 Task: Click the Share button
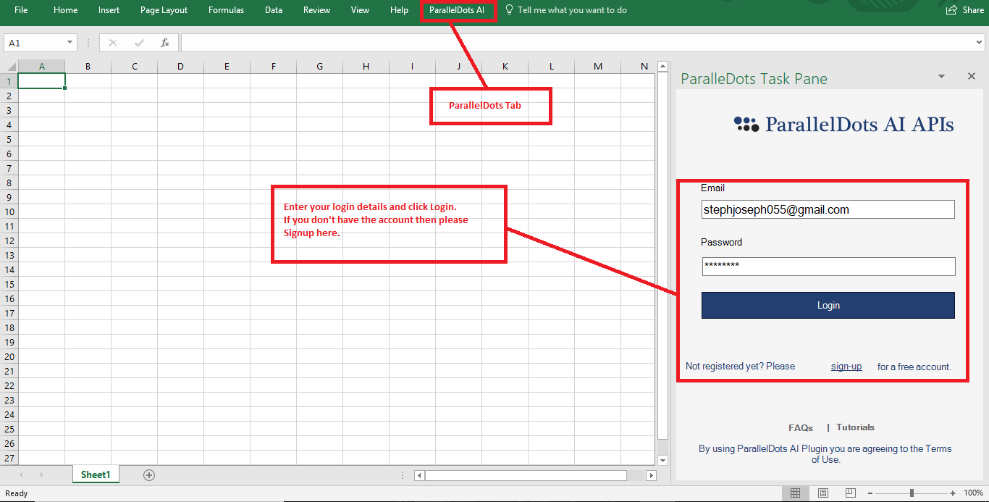point(965,10)
